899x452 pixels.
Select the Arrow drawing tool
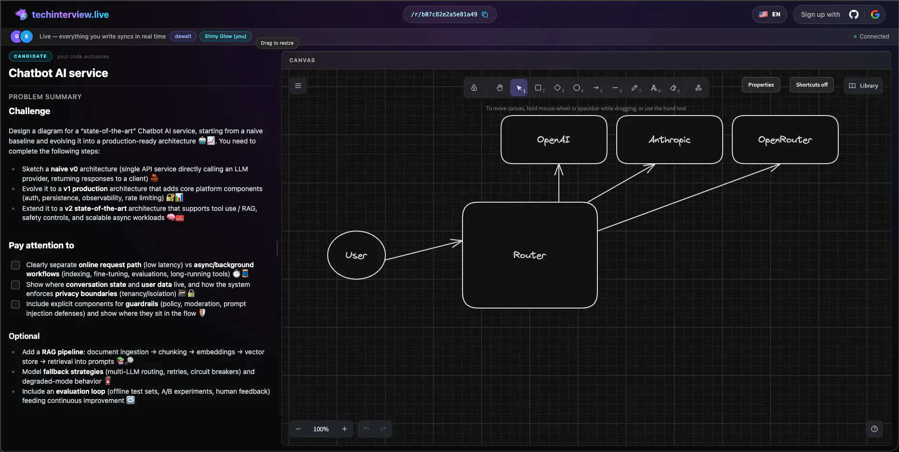596,88
